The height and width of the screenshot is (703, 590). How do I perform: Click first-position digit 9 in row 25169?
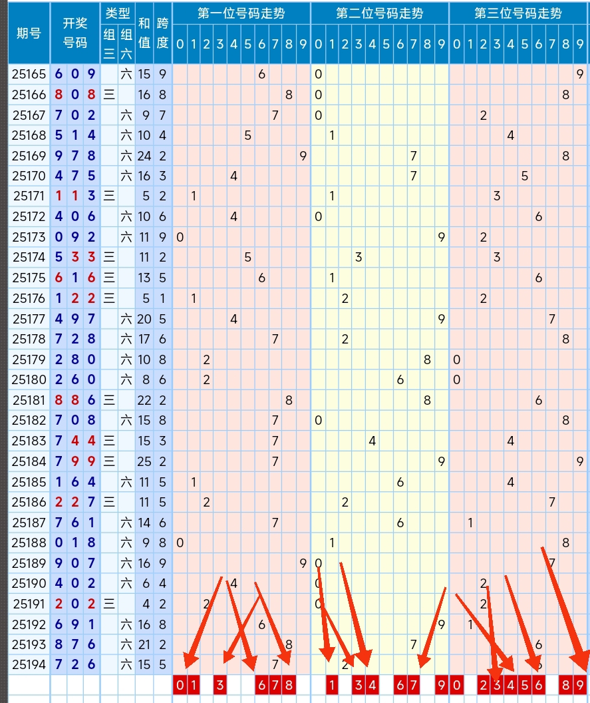coord(303,156)
